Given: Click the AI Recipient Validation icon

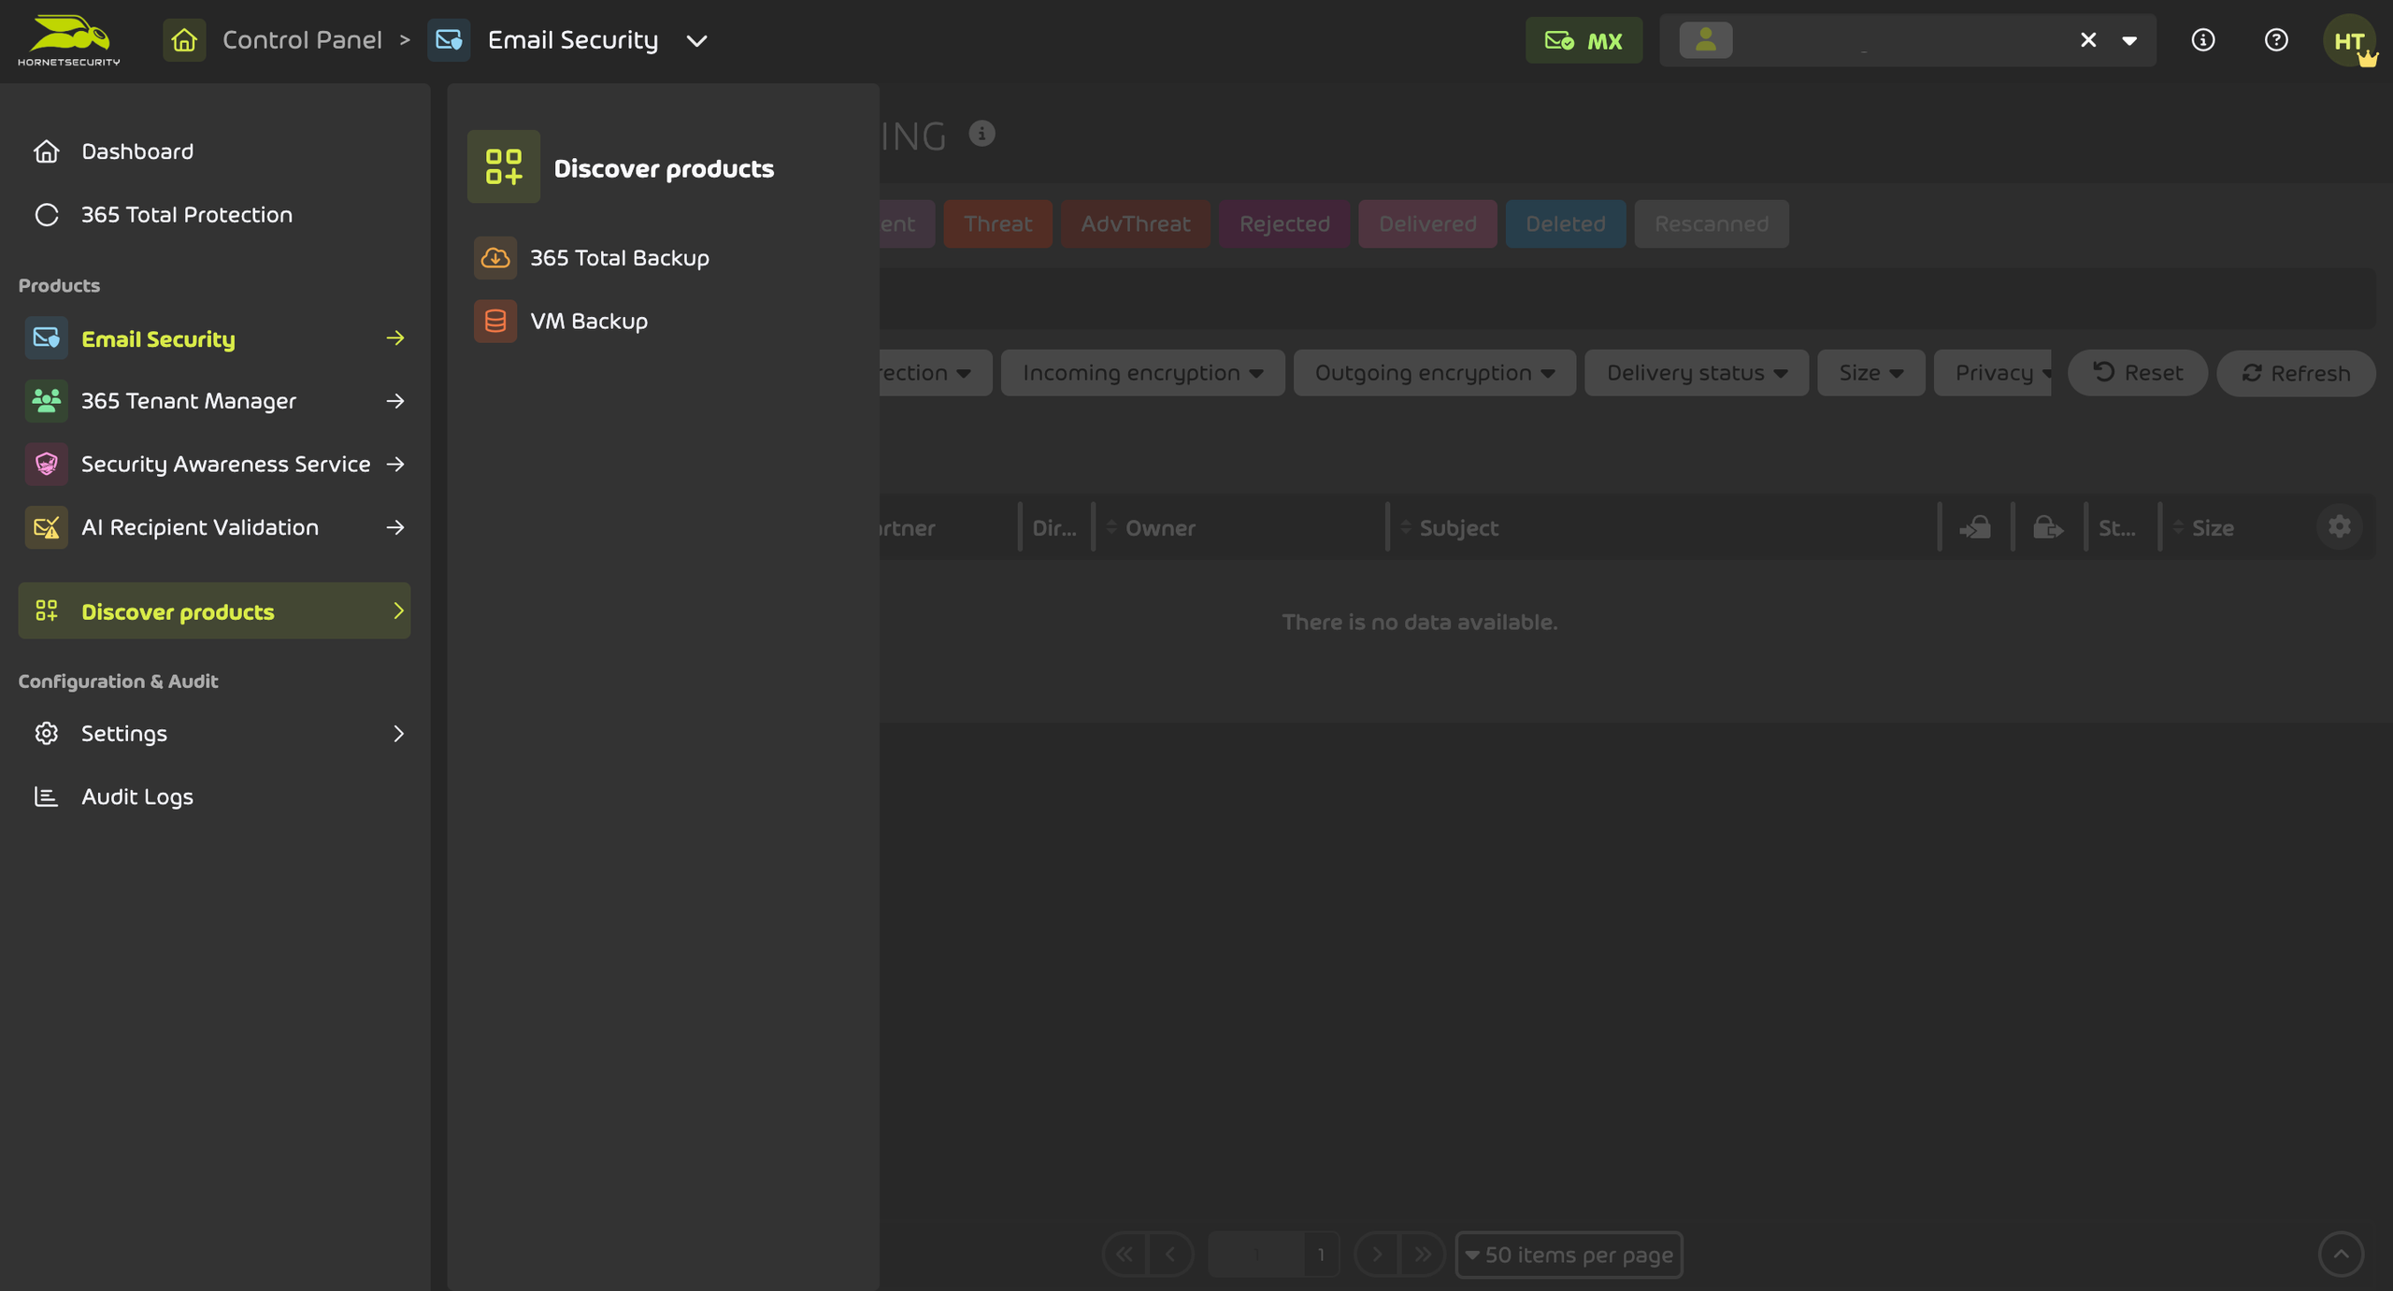Looking at the screenshot, I should coord(46,527).
